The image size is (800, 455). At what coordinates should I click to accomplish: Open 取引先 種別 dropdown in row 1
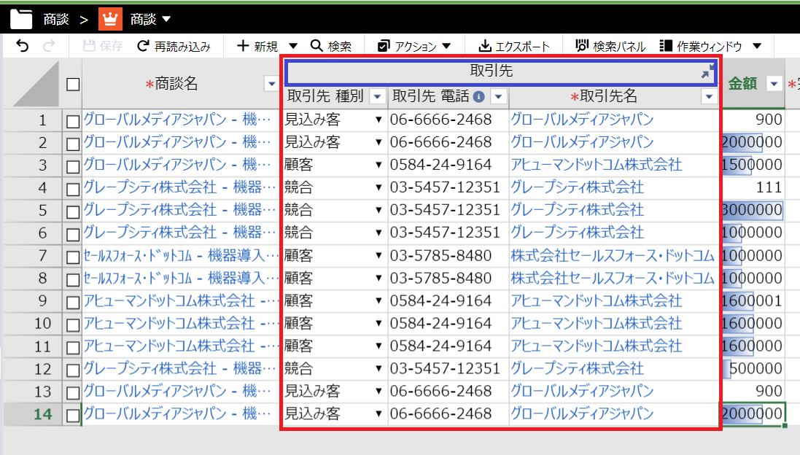[x=378, y=120]
